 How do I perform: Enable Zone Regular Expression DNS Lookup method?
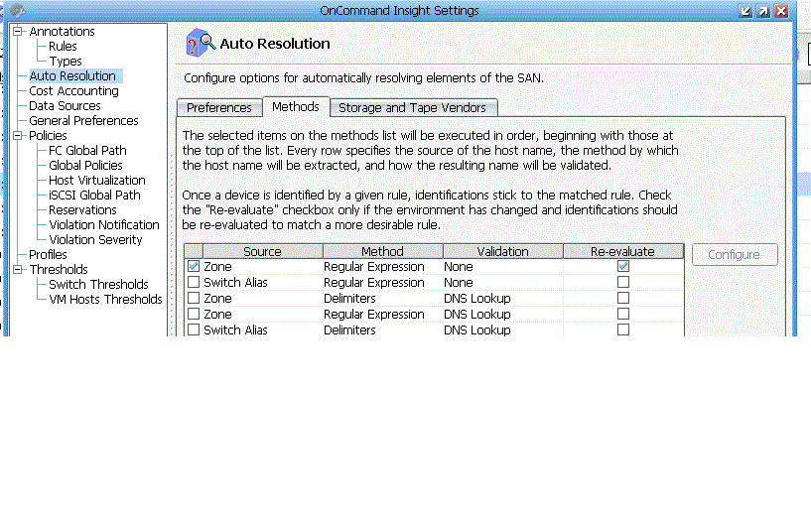coord(194,314)
